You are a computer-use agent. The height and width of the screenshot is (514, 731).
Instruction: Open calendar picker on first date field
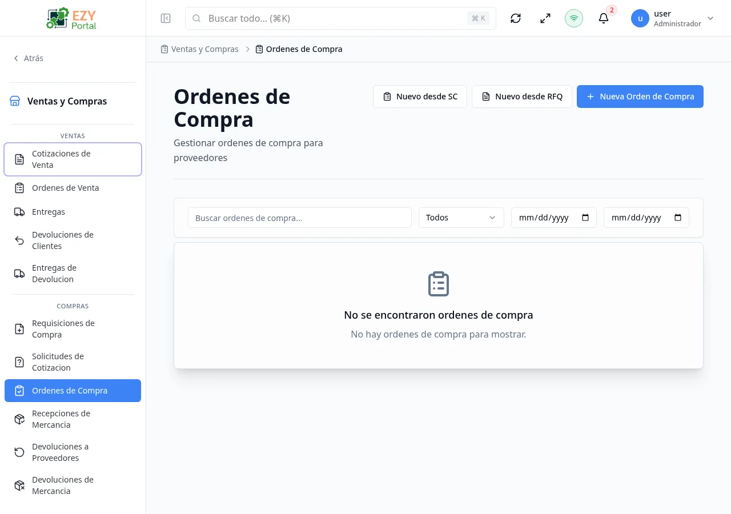coord(585,218)
